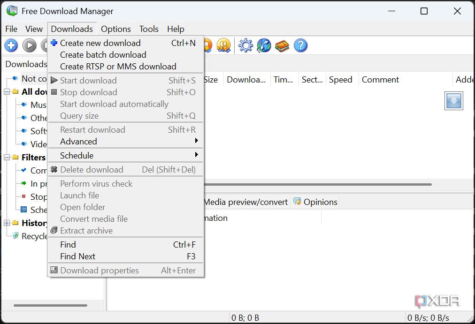Choose Create RTSP or MMS download
475x324 pixels.
[x=126, y=67]
